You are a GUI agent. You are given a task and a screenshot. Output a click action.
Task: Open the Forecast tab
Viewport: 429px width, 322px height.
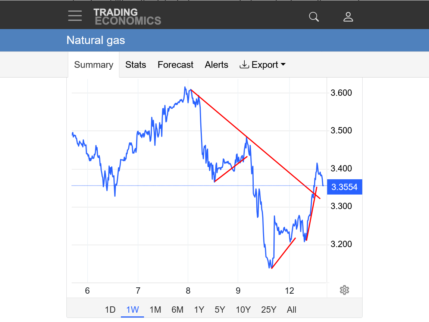175,65
